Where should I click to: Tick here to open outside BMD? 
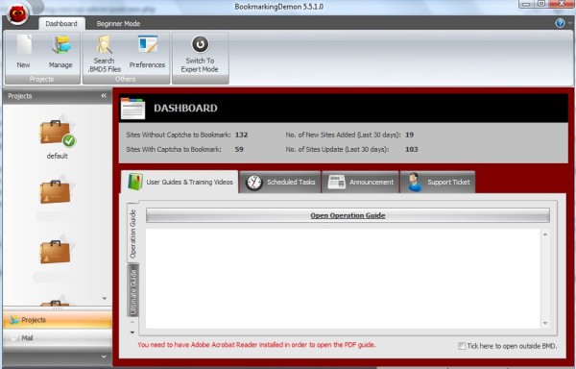(x=462, y=346)
